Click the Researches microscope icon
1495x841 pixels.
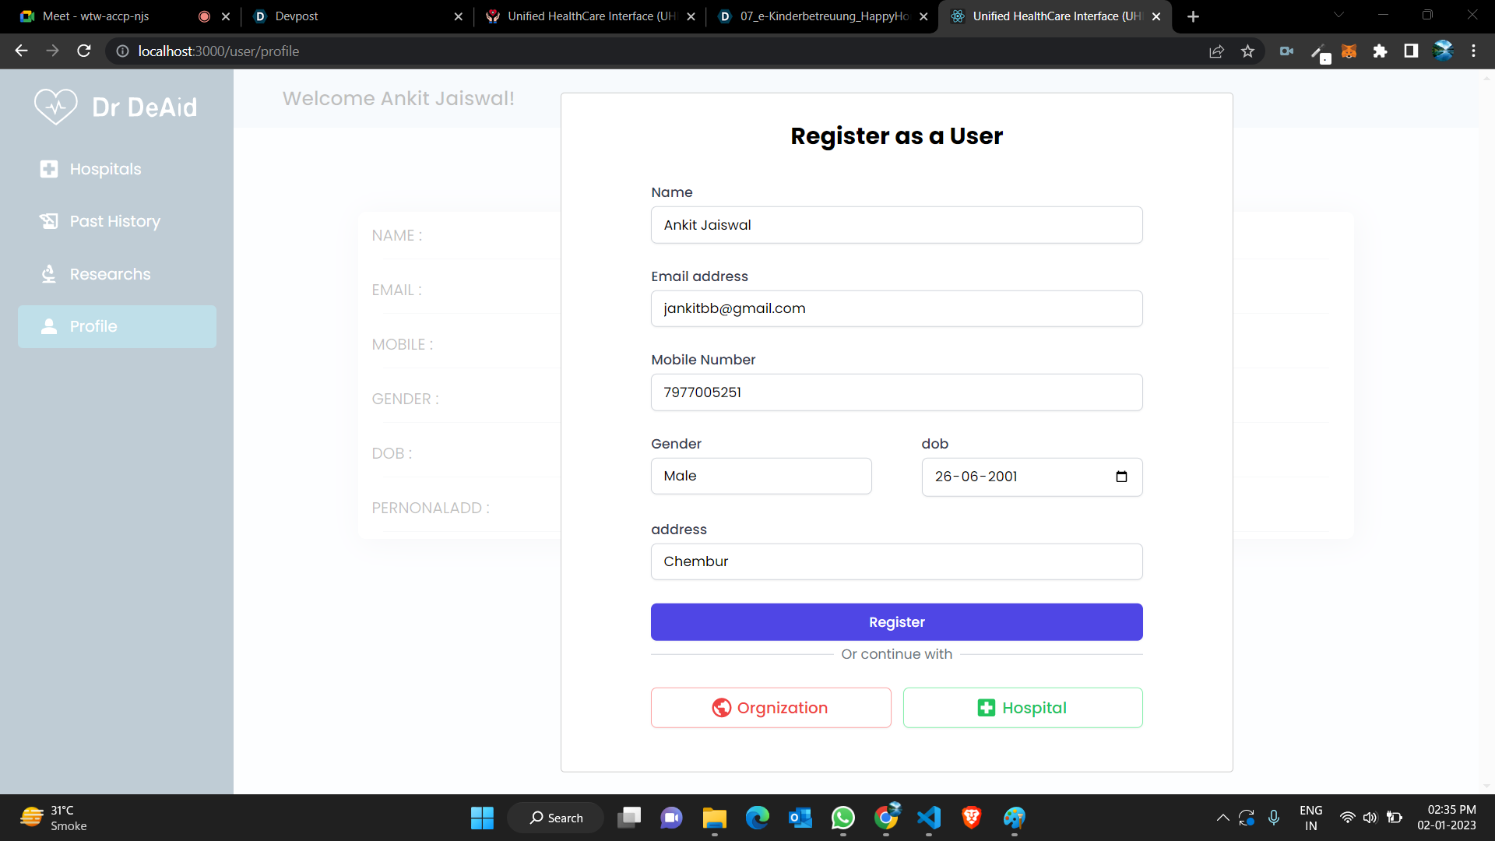(x=48, y=274)
